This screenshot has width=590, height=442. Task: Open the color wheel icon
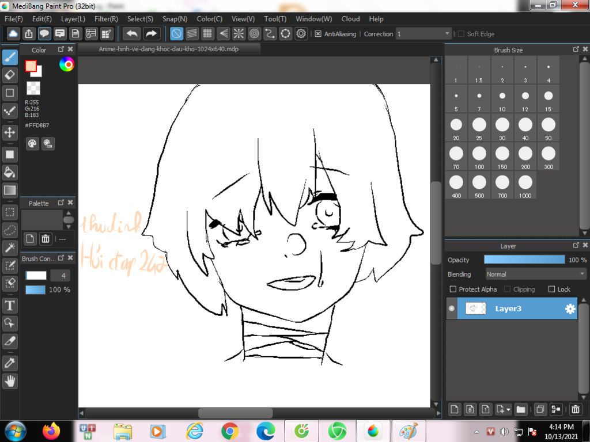[67, 64]
